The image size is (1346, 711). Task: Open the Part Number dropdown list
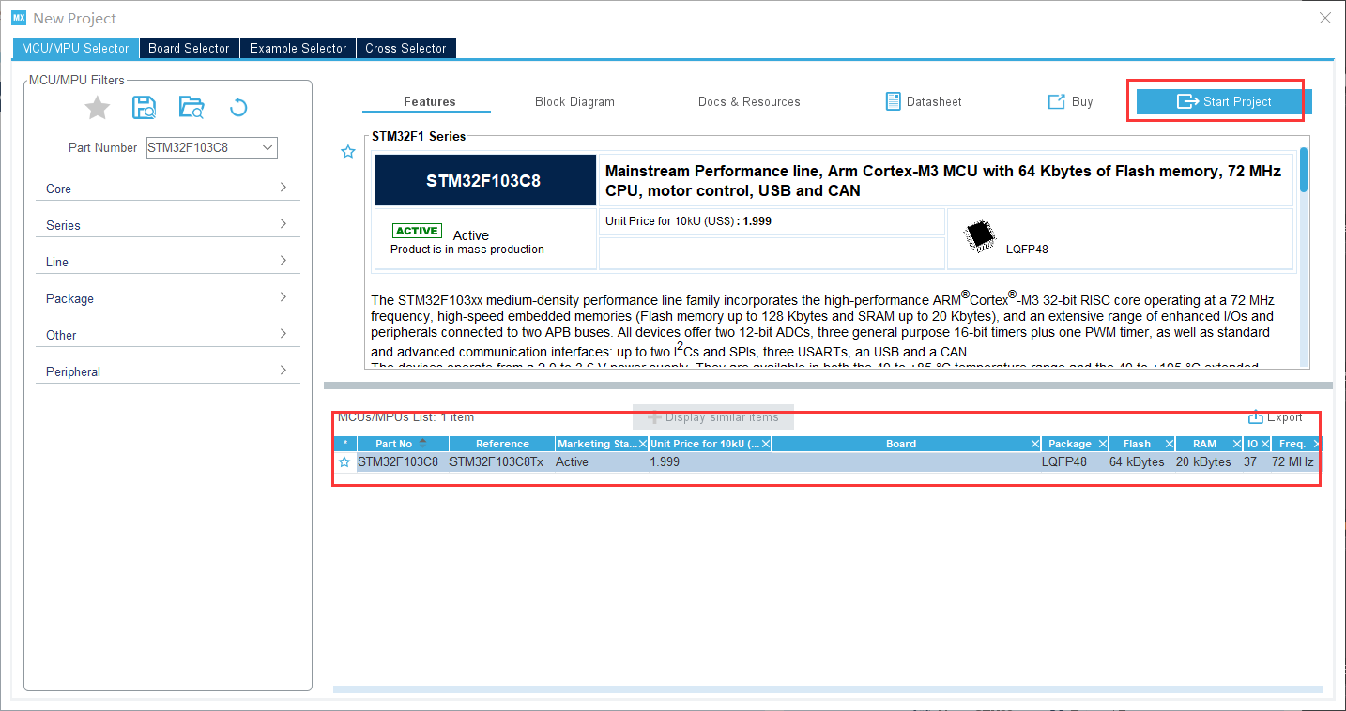tap(268, 147)
